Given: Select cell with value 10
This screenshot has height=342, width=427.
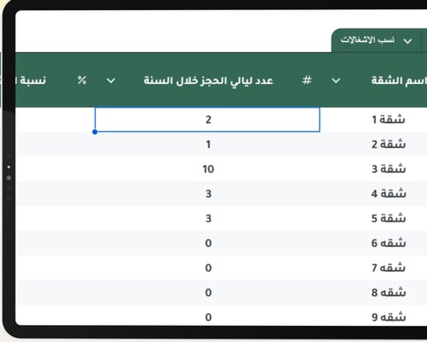Looking at the screenshot, I should tap(208, 169).
